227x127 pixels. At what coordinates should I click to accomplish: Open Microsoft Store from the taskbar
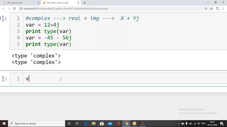pos(102,123)
